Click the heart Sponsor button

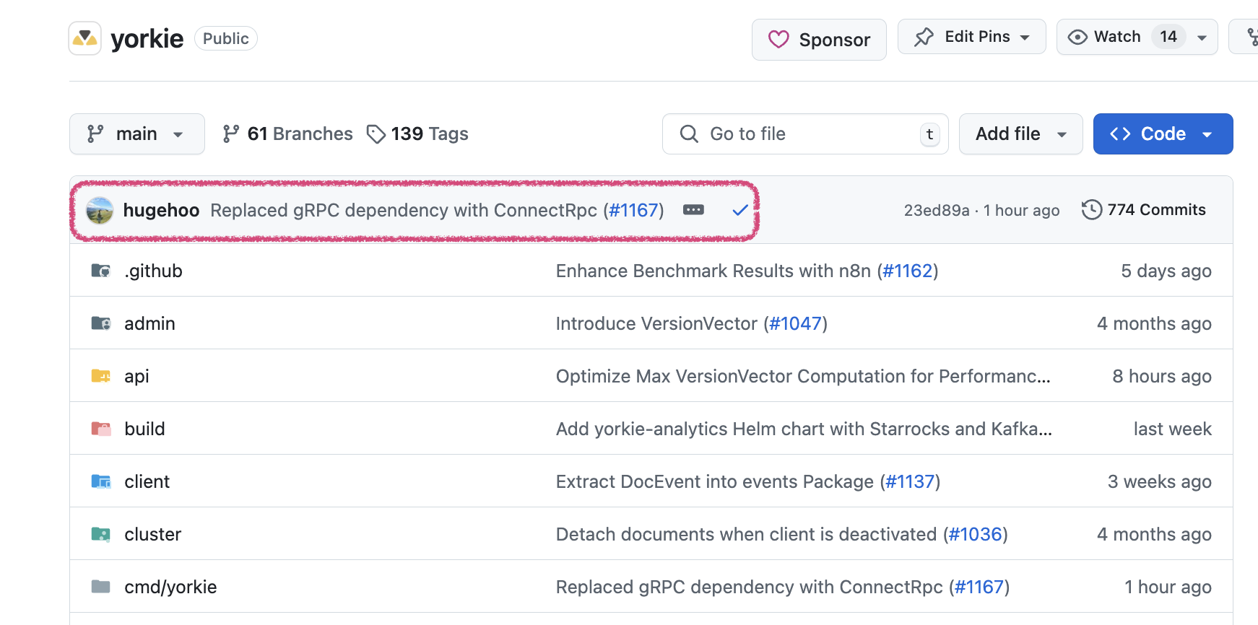pos(819,40)
